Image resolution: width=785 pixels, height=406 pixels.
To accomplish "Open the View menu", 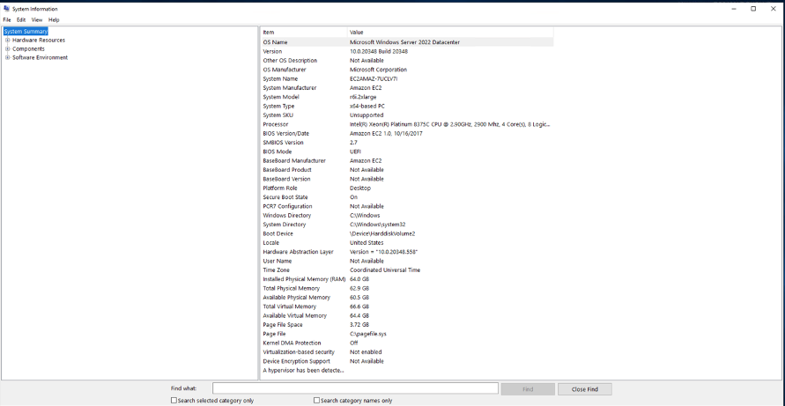I will click(x=37, y=20).
